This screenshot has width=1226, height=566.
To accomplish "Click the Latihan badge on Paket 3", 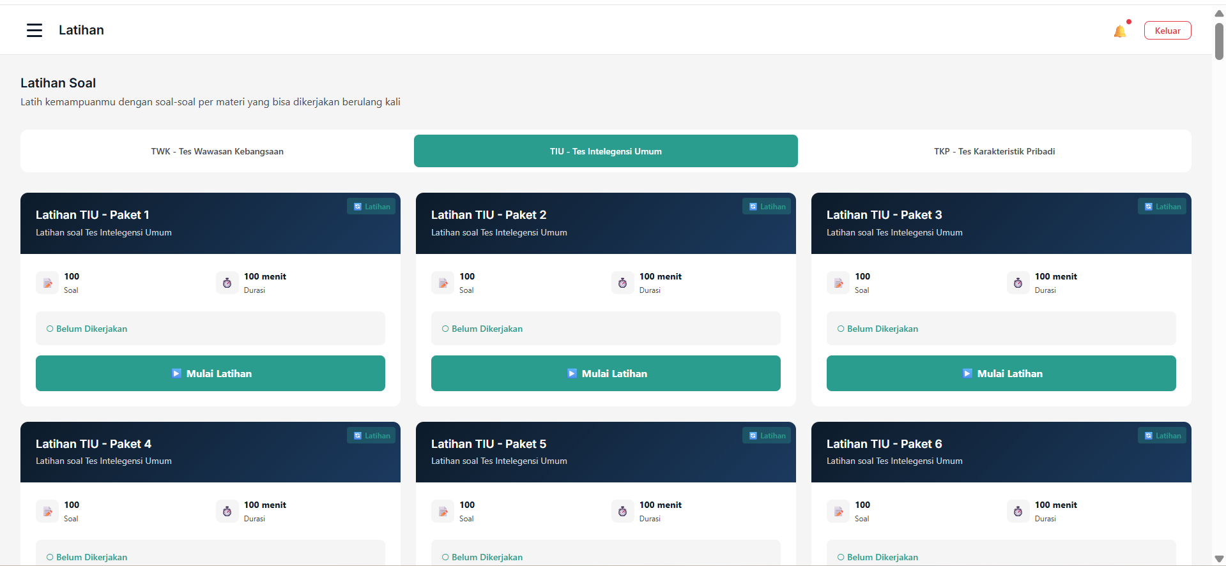I will tap(1163, 207).
